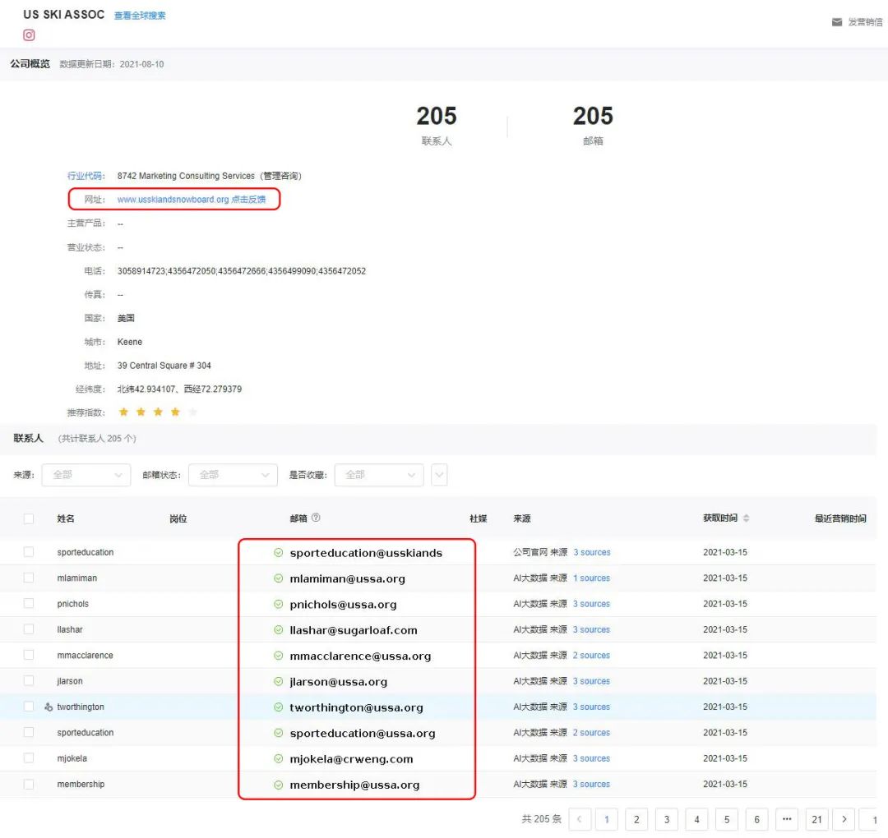The height and width of the screenshot is (838, 888).
Task: Open 3 sources link for pnichols row
Action: 591,604
